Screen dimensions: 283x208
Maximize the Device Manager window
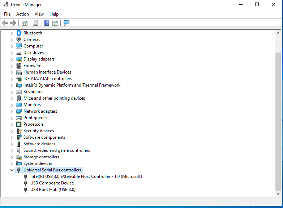click(257, 4)
